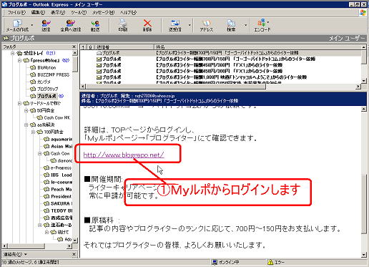The height and width of the screenshot is (267, 369).
Task: Click the Send/Receive toolbar icon
Action: click(175, 25)
